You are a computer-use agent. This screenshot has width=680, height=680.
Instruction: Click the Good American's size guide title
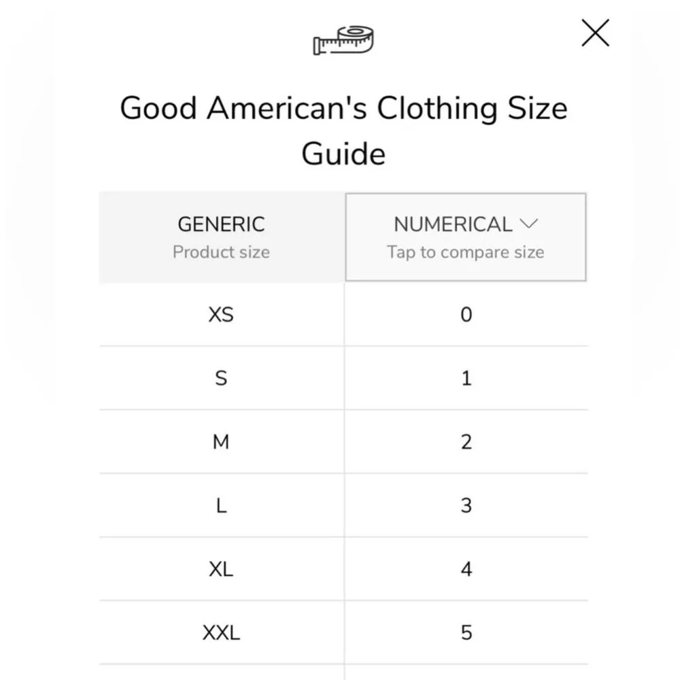point(343,129)
